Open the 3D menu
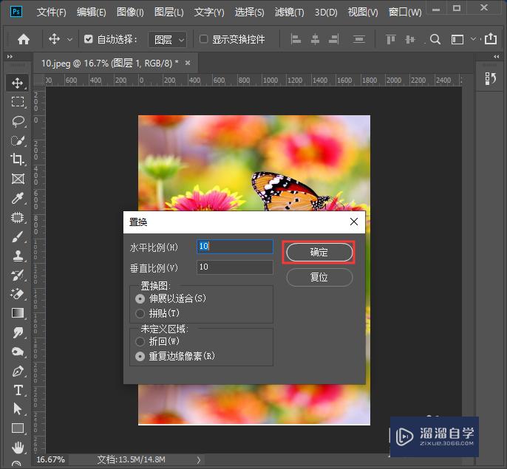The width and height of the screenshot is (507, 469). coord(326,13)
